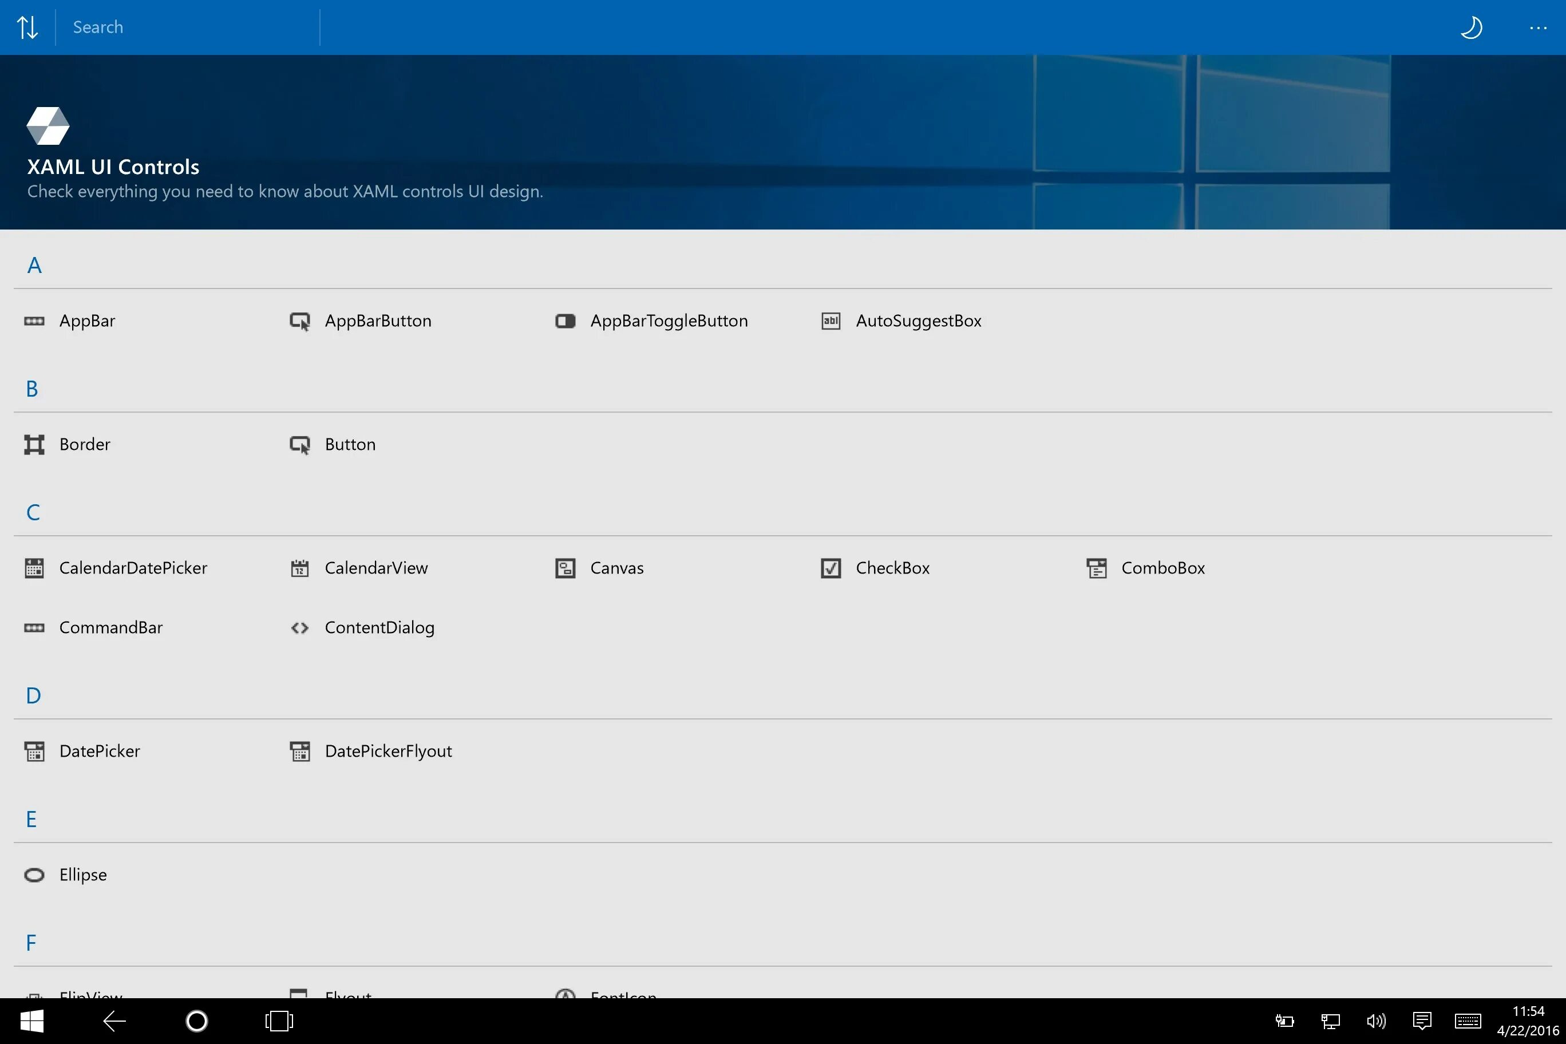Screen dimensions: 1566x1044
Task: Open the CalendarView control icon
Action: pos(299,568)
